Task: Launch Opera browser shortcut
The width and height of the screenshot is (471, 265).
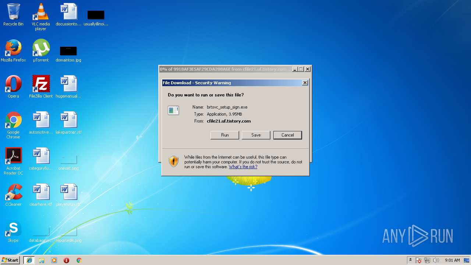Action: click(x=13, y=87)
